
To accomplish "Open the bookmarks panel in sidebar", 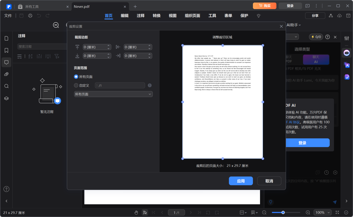I will click(6, 50).
